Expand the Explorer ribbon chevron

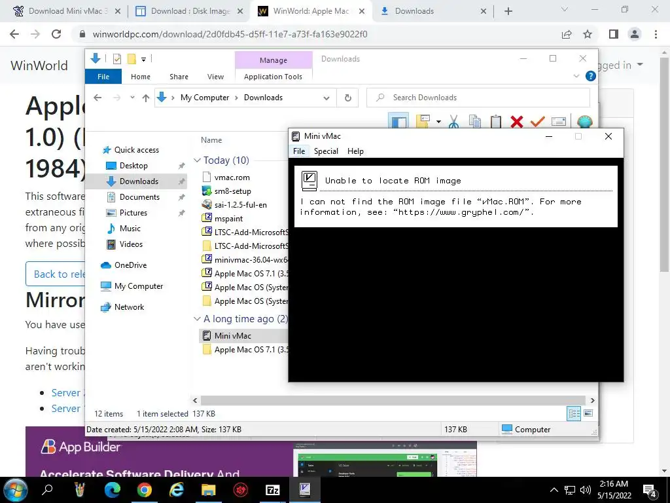pyautogui.click(x=576, y=76)
